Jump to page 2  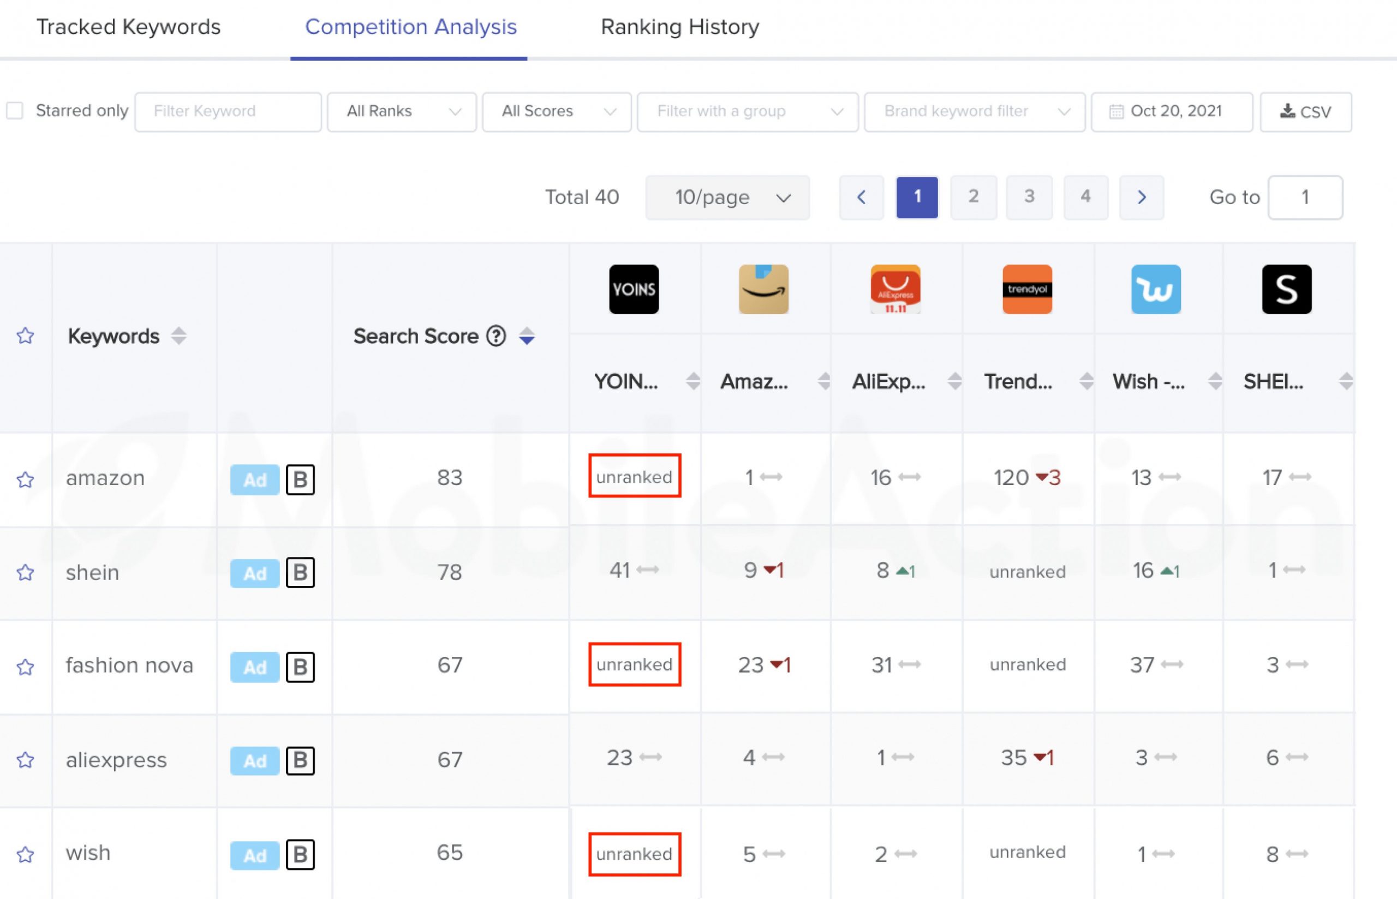click(x=973, y=197)
